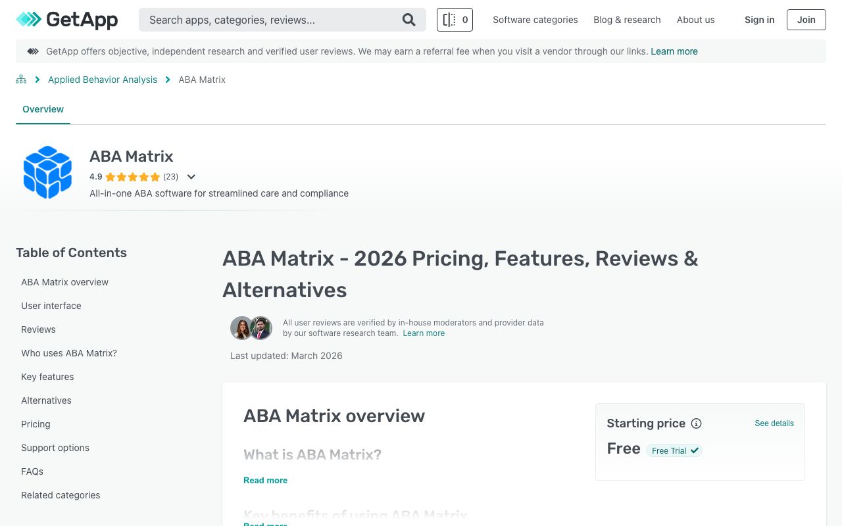This screenshot has width=842, height=526.
Task: Click the reviewers avatar photos
Action: [251, 328]
